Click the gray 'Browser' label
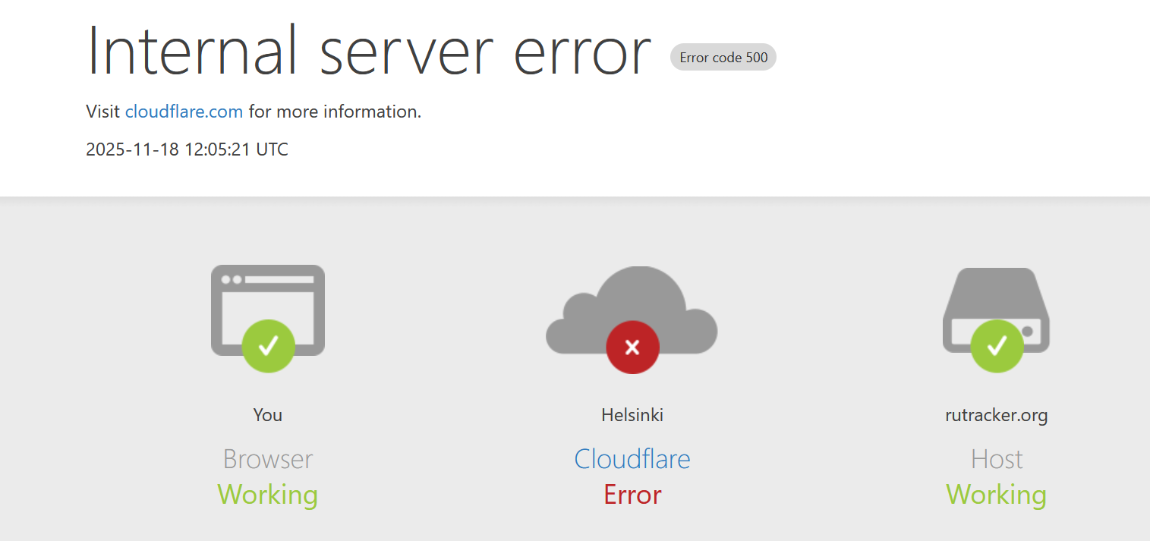The width and height of the screenshot is (1150, 541). point(268,459)
